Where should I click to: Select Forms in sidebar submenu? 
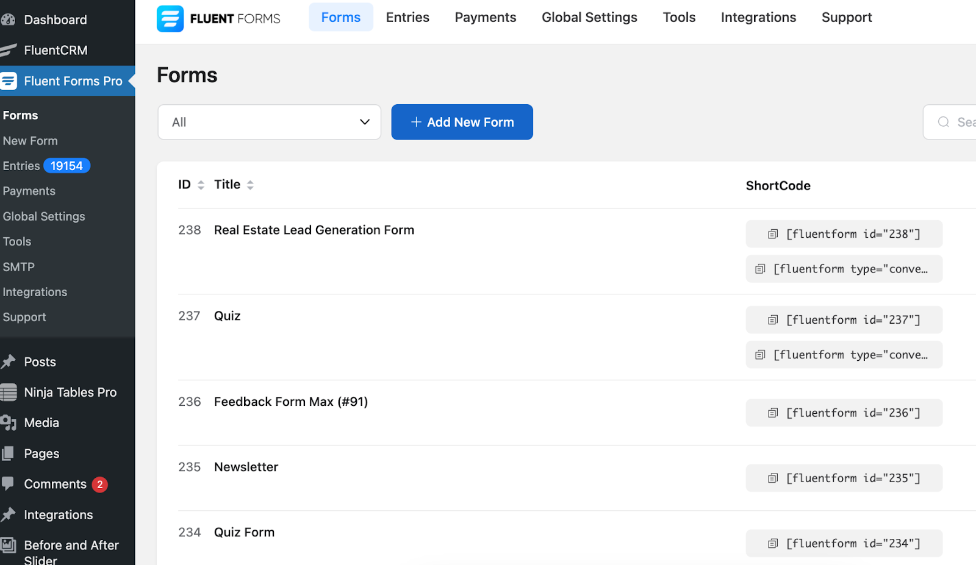(x=20, y=115)
